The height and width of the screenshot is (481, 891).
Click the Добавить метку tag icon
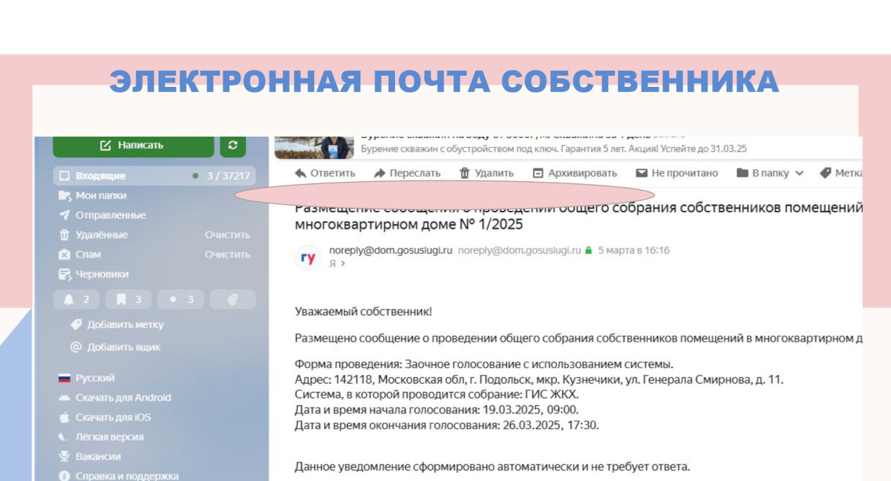click(x=76, y=324)
